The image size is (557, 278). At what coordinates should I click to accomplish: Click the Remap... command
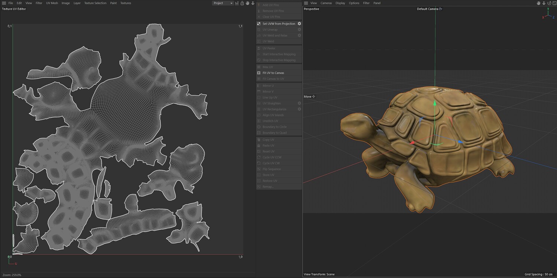(x=268, y=187)
